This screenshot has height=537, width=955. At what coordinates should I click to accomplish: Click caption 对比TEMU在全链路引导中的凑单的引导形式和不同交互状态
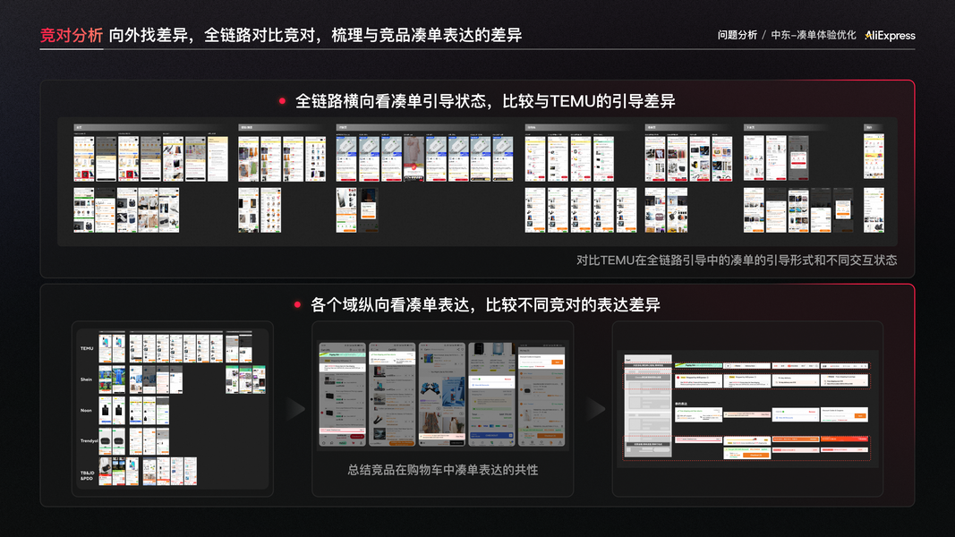[737, 260]
